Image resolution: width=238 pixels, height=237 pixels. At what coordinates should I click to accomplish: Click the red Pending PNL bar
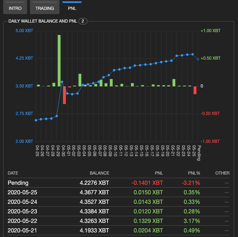click(195, 90)
